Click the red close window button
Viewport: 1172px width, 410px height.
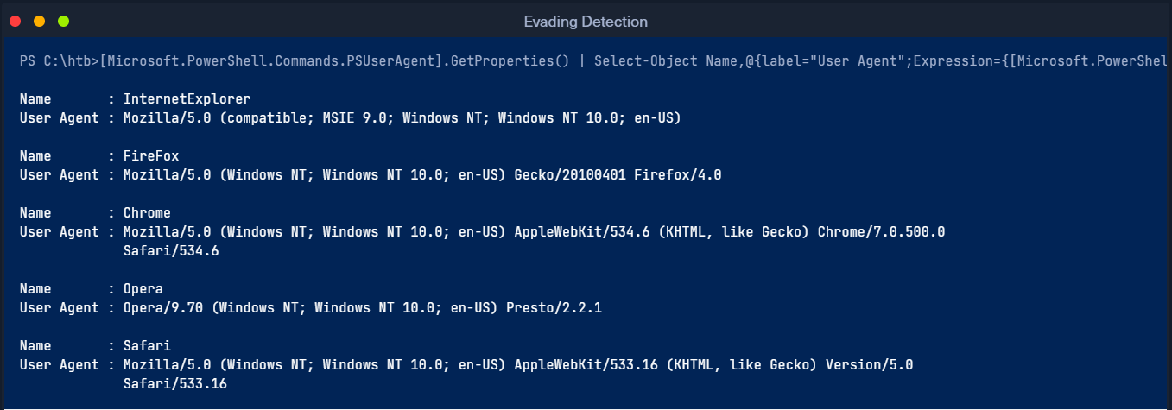(16, 21)
